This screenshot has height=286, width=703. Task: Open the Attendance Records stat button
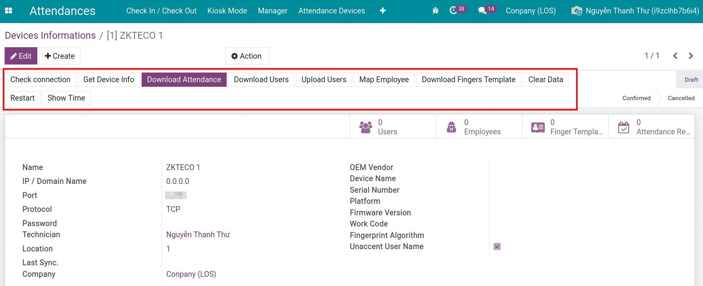[651, 127]
